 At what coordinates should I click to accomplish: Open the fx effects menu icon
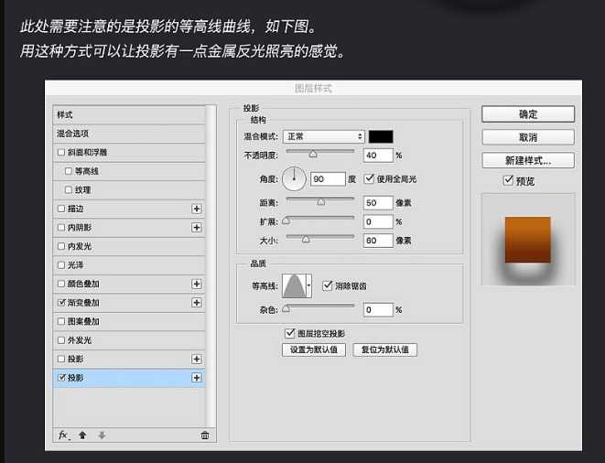click(64, 436)
